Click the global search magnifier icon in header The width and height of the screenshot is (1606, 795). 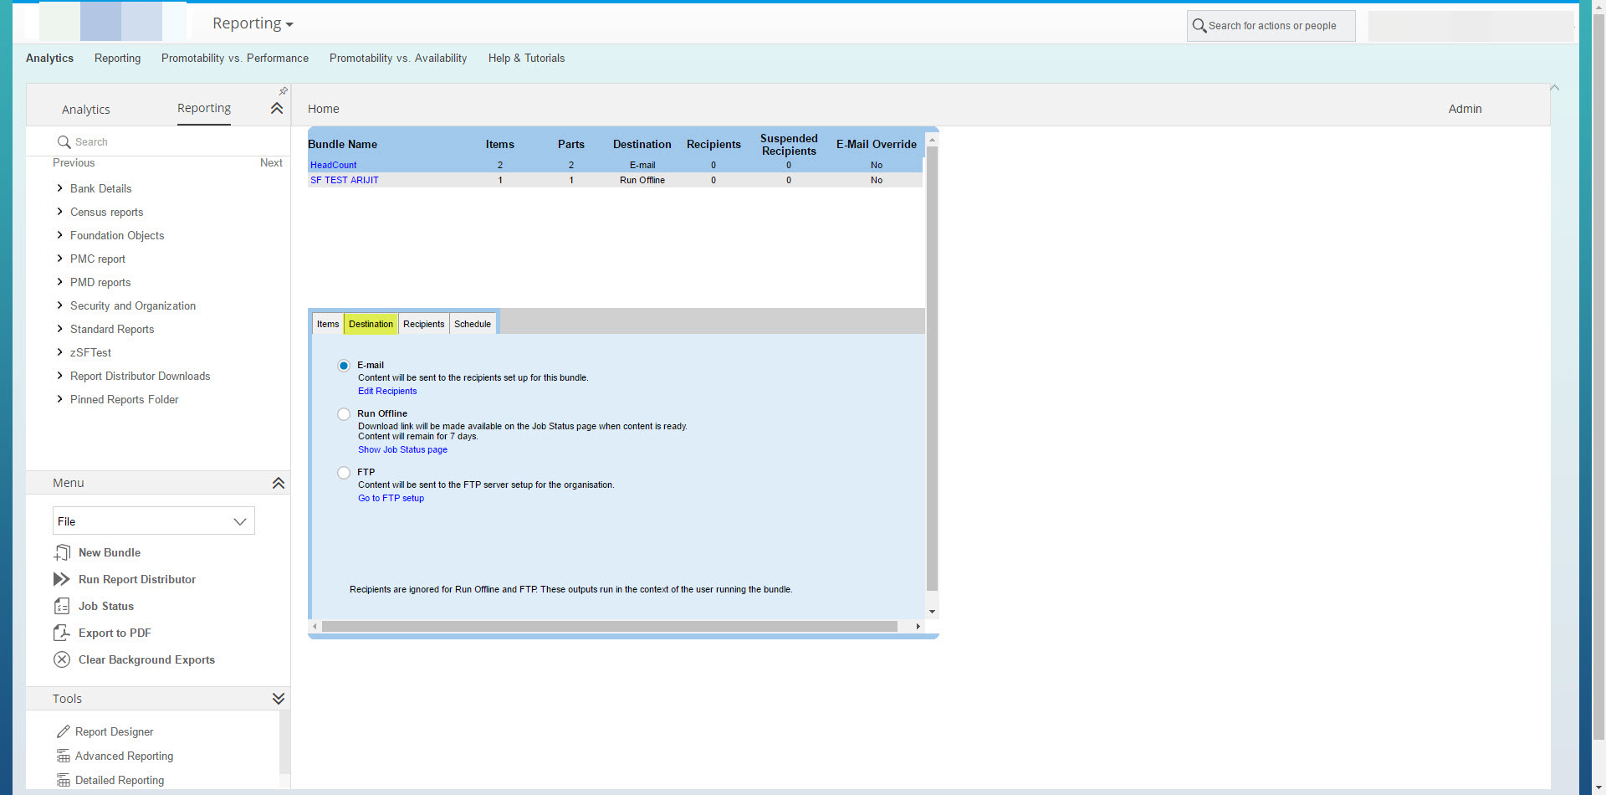coord(1199,26)
